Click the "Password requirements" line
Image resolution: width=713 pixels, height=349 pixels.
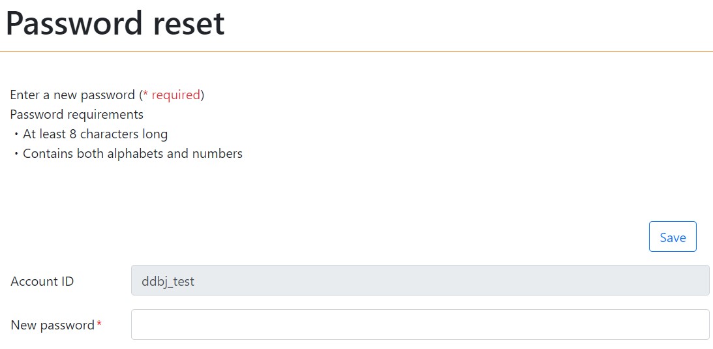click(76, 115)
